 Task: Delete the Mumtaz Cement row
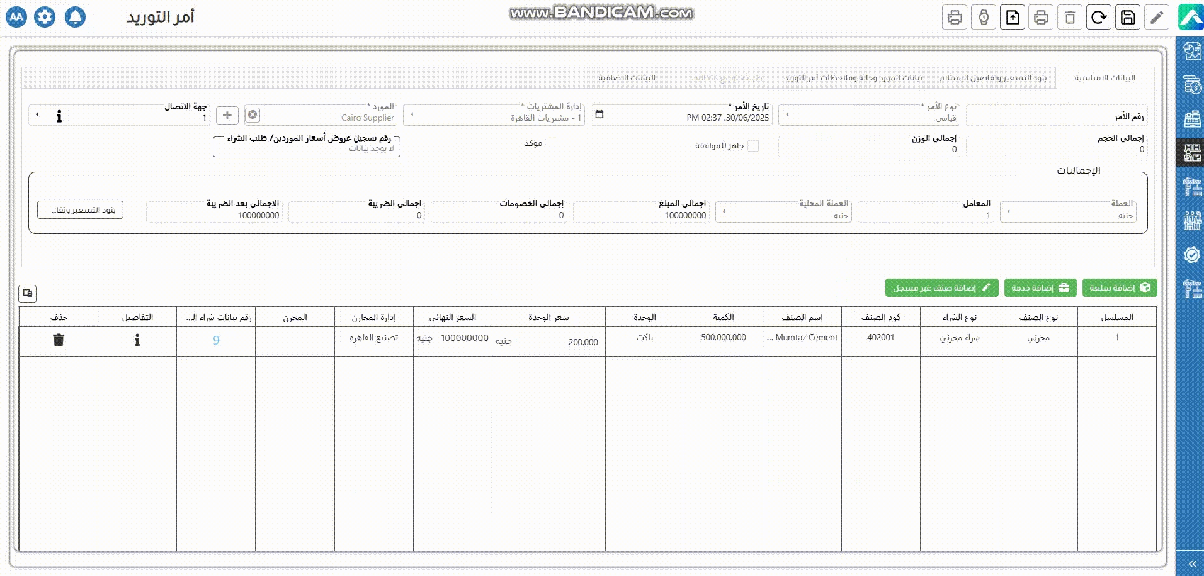tap(59, 340)
